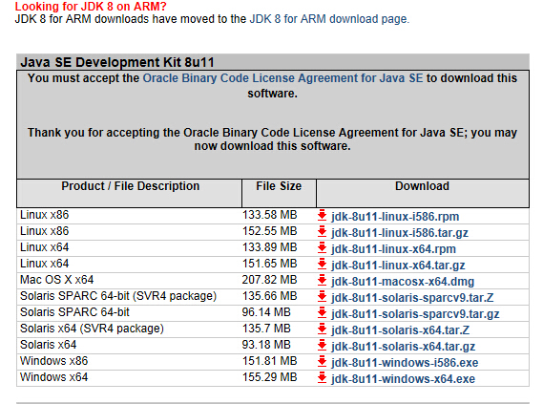The height and width of the screenshot is (404, 543).
Task: Click download arrow icon for jdk-8u11-linux-i586.rpm
Action: click(x=322, y=215)
